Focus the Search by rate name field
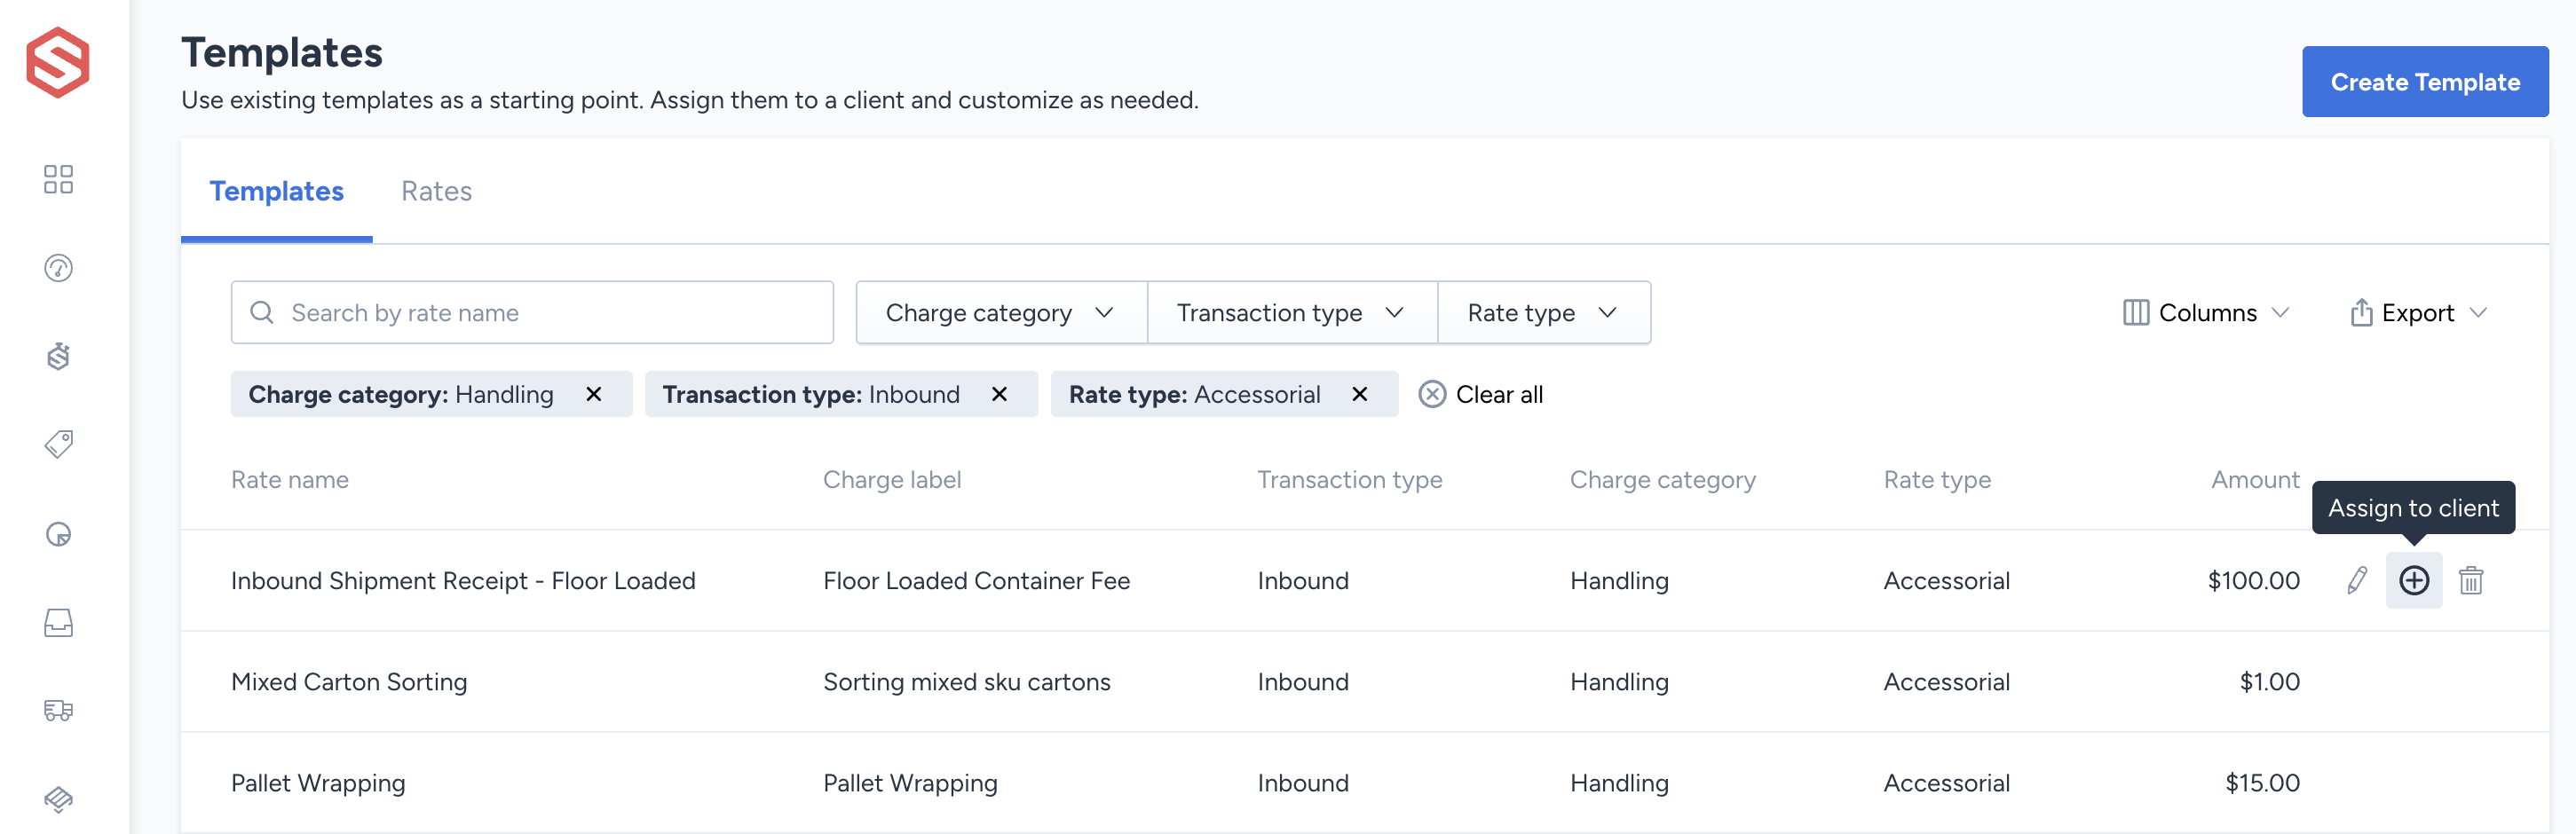 (532, 313)
